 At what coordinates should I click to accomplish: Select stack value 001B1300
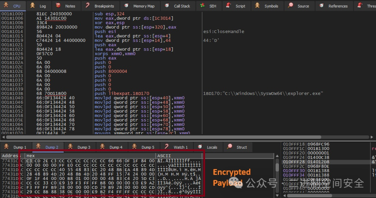[318, 149]
